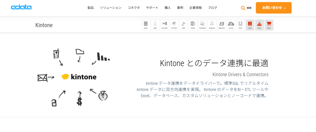Image resolution: width=316 pixels, height=132 pixels.
Task: Click the Kintone page title text
Action: (x=44, y=25)
